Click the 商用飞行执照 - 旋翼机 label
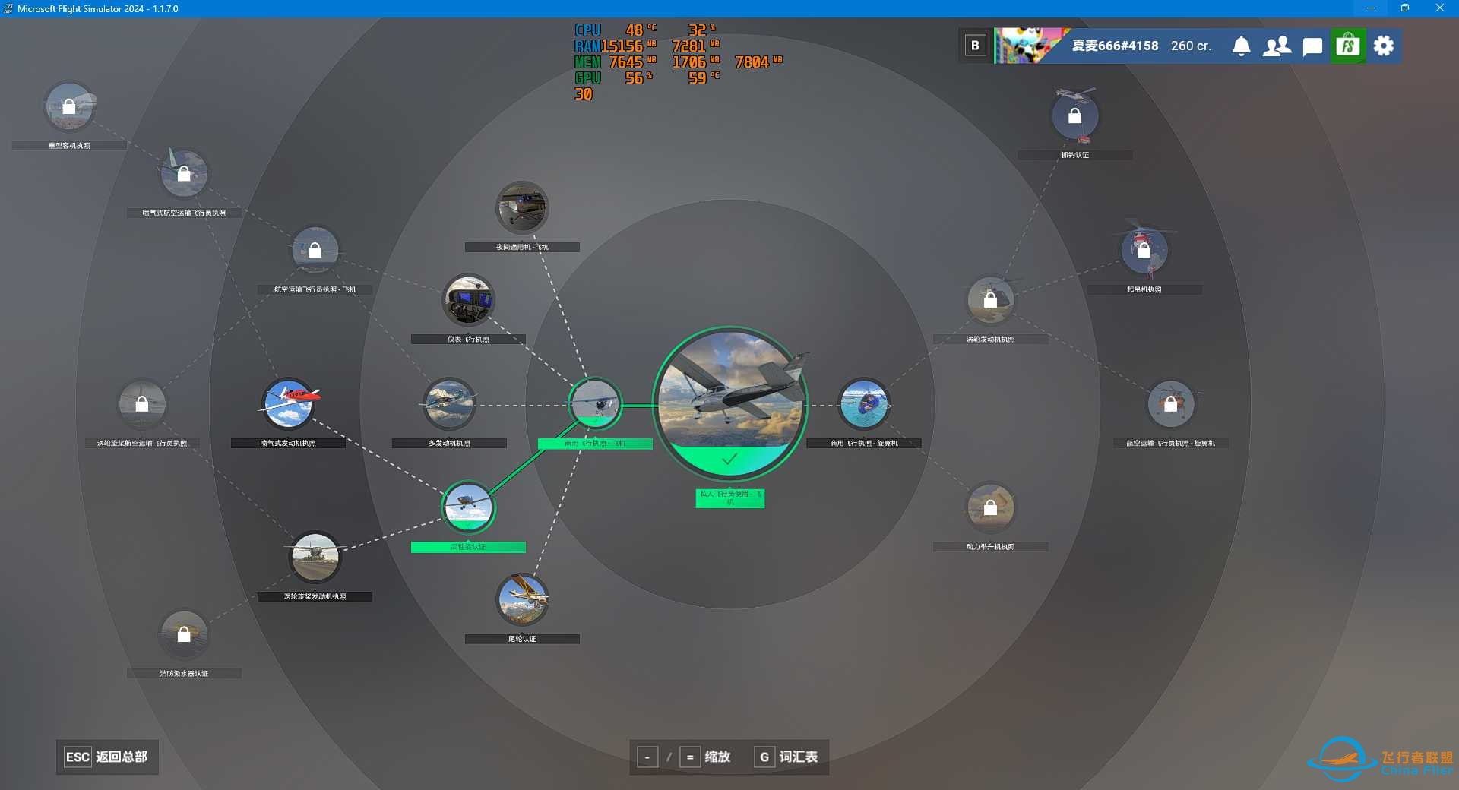1459x790 pixels. [x=864, y=443]
